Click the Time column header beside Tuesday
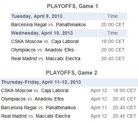Viewport: 138px width, 121px height. [x=113, y=16]
